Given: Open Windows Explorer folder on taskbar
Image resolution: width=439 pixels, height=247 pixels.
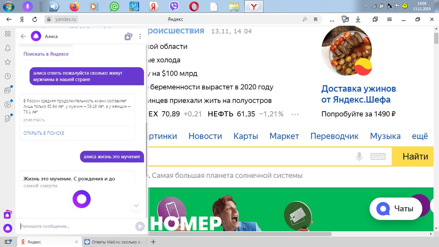Looking at the screenshot, I should coord(234,6).
